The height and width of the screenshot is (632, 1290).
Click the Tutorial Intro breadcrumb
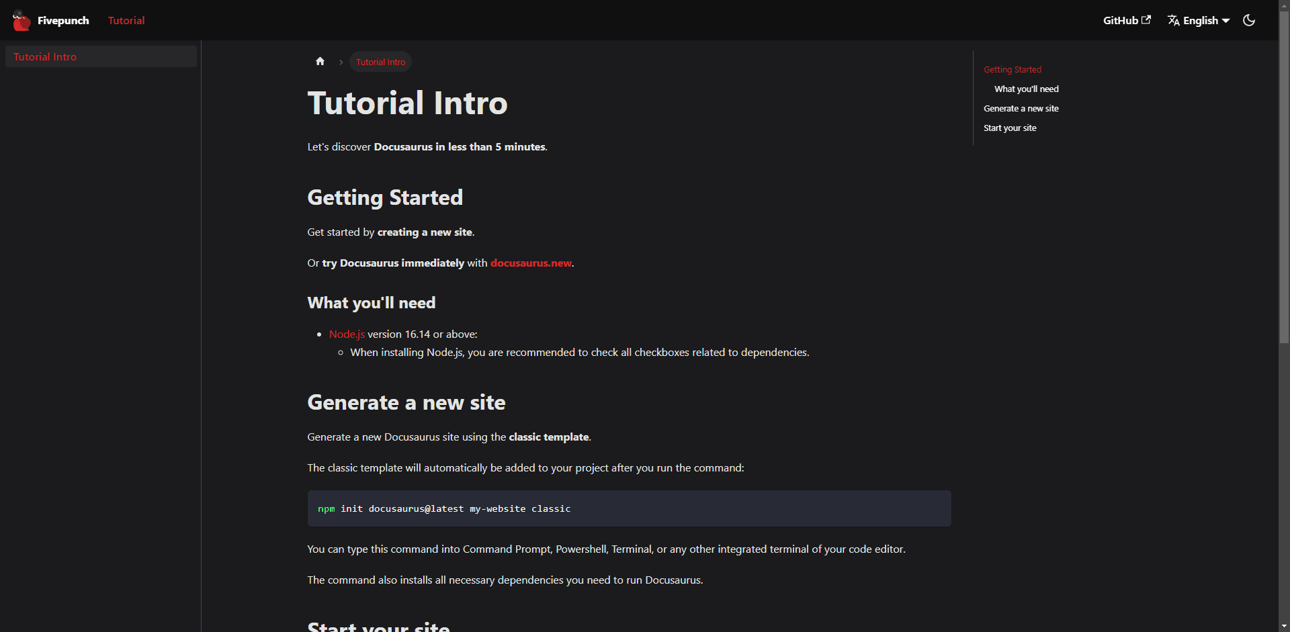pyautogui.click(x=380, y=62)
